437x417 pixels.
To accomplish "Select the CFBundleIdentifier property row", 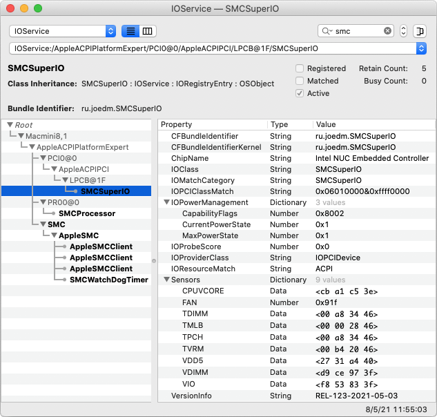I will coord(297,136).
